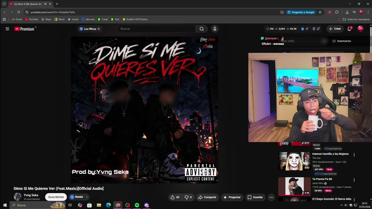The image size is (372, 209).
Task: Open Chrome extensions puzzle icon
Action: point(337,12)
